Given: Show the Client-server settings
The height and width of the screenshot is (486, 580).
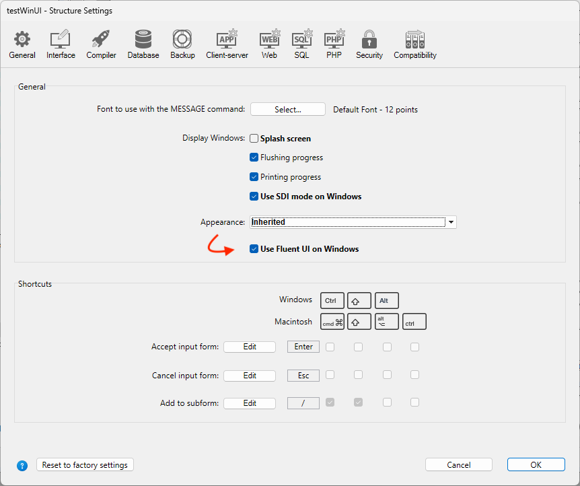Looking at the screenshot, I should pyautogui.click(x=227, y=44).
